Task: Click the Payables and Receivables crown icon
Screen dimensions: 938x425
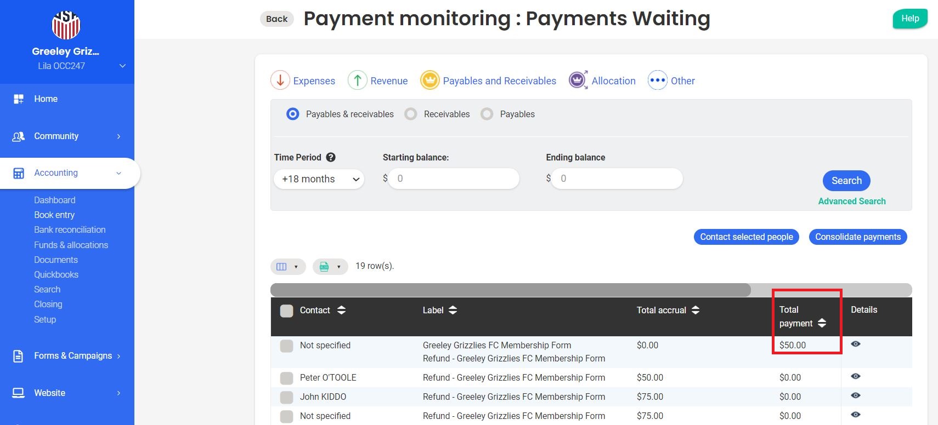Action: 430,81
